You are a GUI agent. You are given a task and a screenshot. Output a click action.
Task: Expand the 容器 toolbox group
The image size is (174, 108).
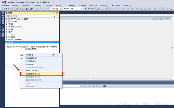(x=7, y=24)
